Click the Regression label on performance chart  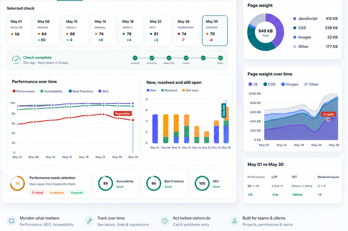[x=123, y=113]
